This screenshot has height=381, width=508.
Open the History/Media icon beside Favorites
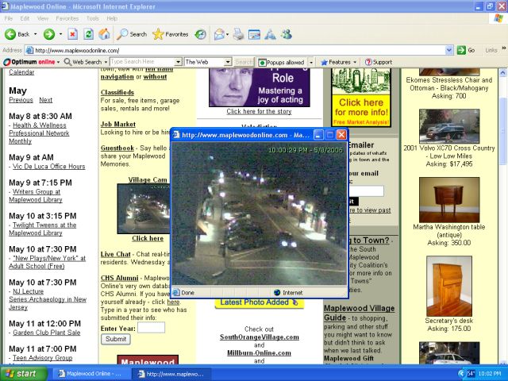click(x=201, y=34)
